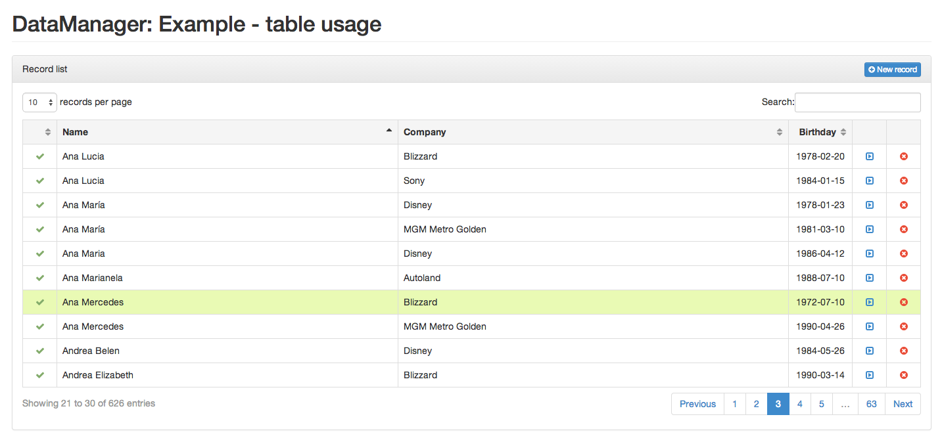Click 'Showing 21 to 30 of 626 entries' text
This screenshot has width=942, height=442.
(89, 403)
